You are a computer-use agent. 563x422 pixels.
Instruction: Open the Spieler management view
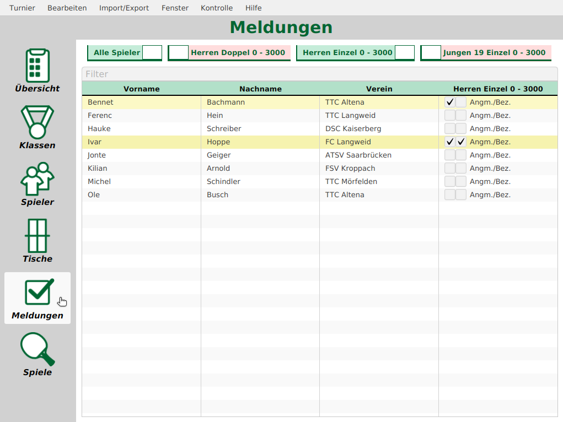tap(37, 185)
